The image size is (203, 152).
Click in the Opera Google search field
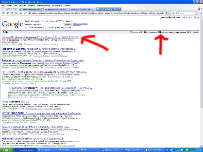[187, 13]
